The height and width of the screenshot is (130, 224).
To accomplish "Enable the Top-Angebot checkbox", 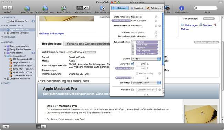I will [133, 51].
